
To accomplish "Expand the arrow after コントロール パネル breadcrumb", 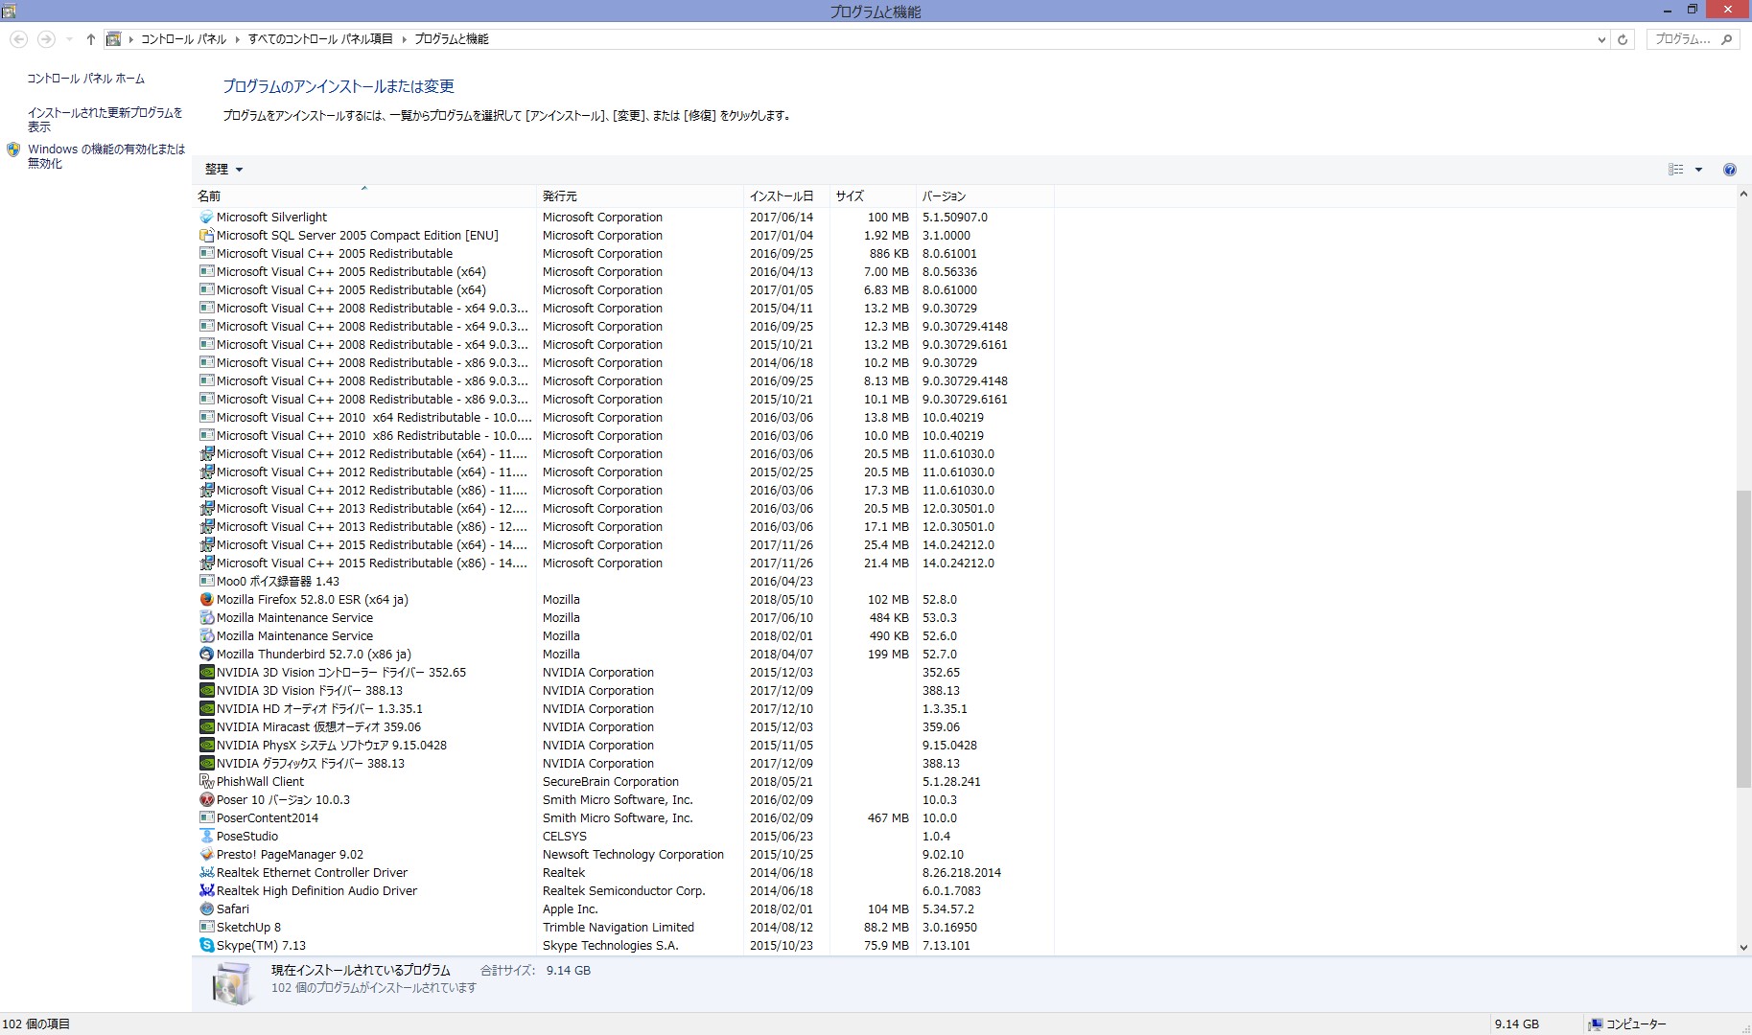I will [237, 39].
